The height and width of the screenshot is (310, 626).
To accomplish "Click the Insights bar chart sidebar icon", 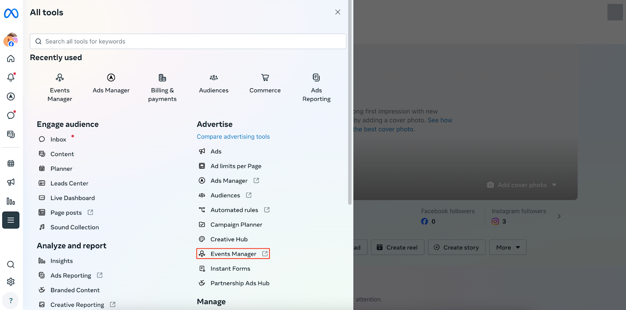I will coord(11,201).
